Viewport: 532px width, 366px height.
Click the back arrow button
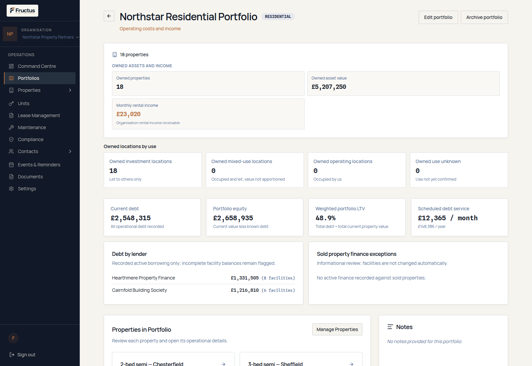coord(109,16)
